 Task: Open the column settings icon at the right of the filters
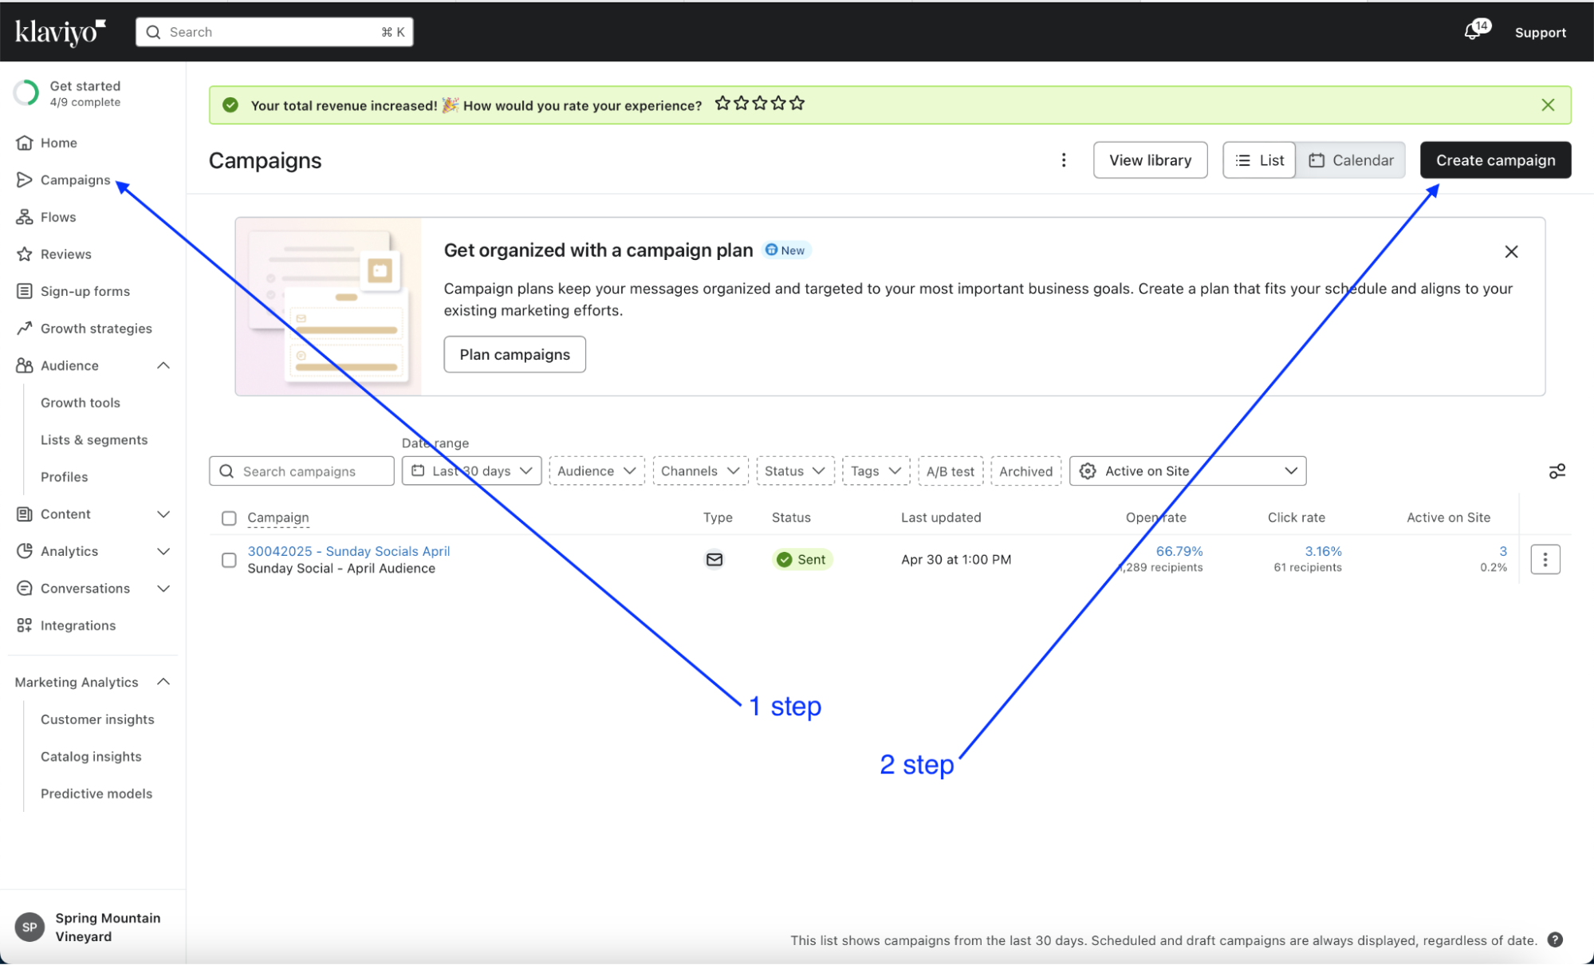point(1557,471)
